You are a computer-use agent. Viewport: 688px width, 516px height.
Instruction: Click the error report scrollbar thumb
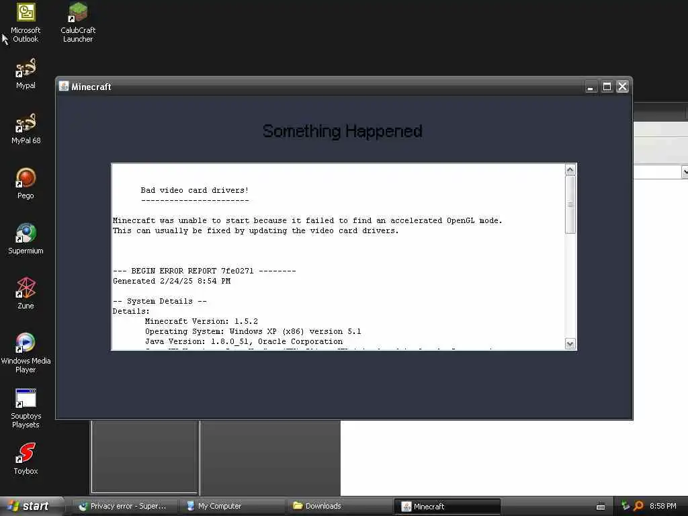click(570, 204)
